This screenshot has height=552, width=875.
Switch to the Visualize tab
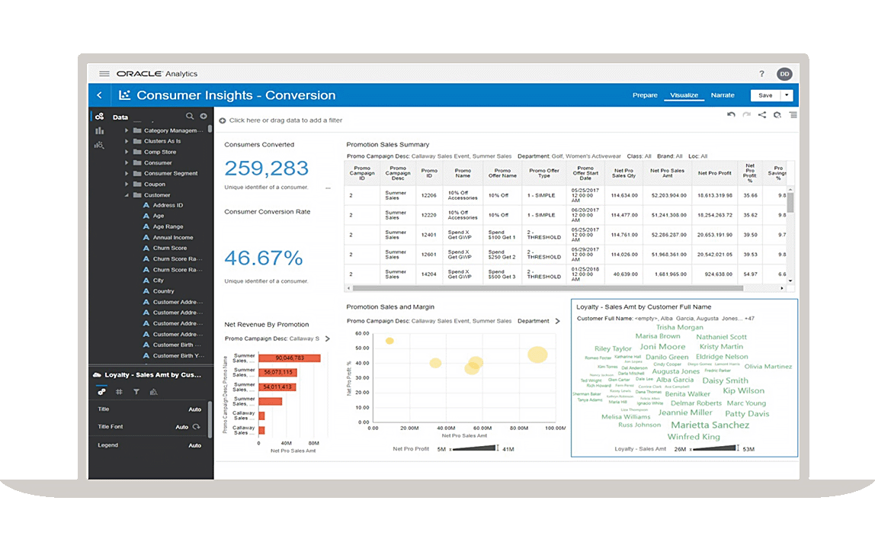point(684,95)
